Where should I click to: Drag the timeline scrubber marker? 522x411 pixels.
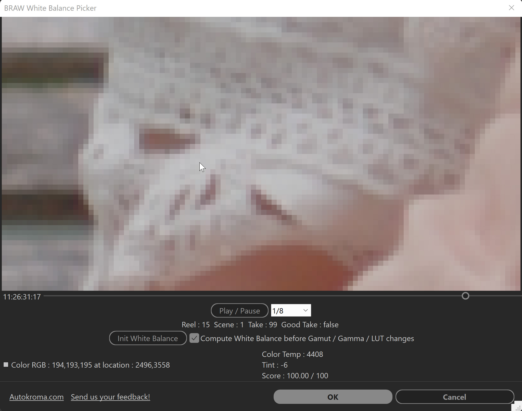point(466,296)
